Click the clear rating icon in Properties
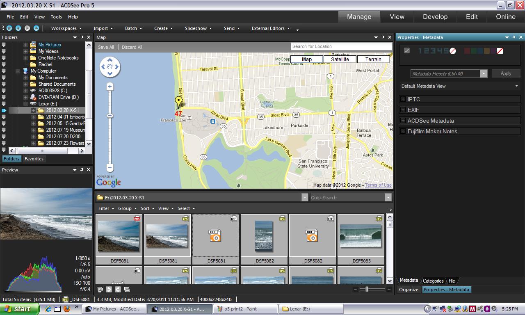The height and width of the screenshot is (315, 525). [453, 51]
